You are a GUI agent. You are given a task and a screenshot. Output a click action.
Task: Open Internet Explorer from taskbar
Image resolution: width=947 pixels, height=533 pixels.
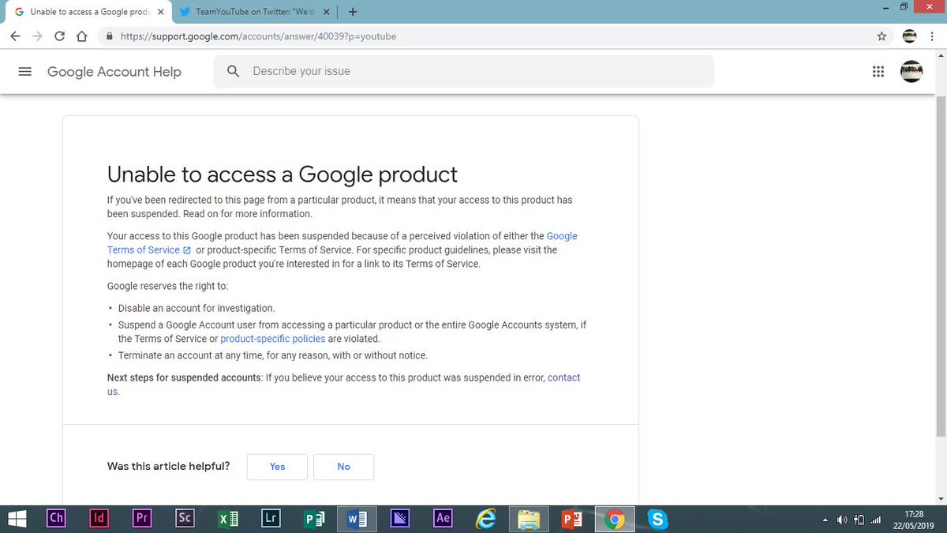click(x=486, y=519)
